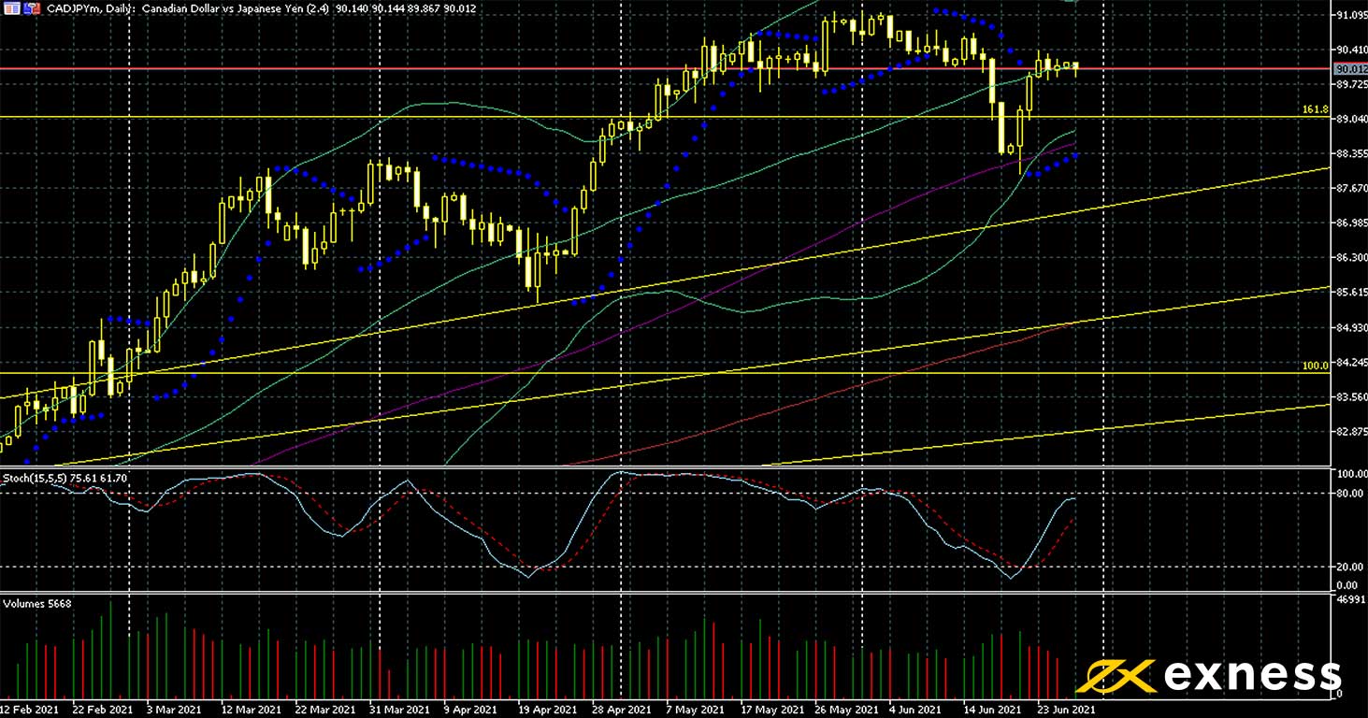
Task: Click the 3 Mar 2021 date label
Action: coord(173,710)
